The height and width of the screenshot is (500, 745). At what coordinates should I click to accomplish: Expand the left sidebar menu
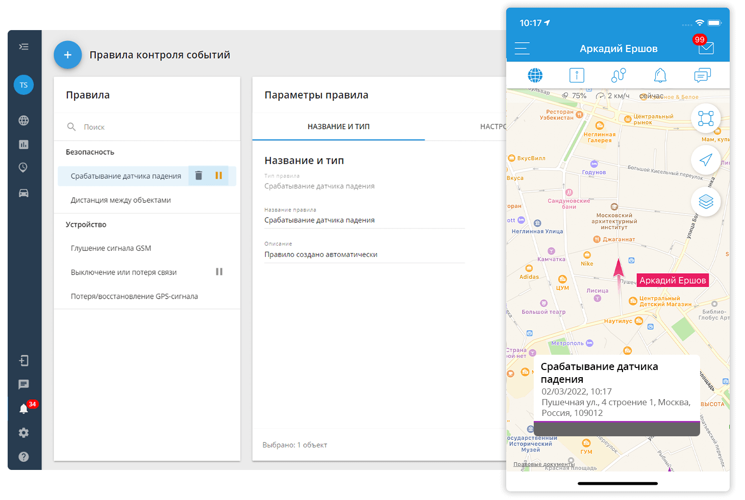tap(23, 47)
